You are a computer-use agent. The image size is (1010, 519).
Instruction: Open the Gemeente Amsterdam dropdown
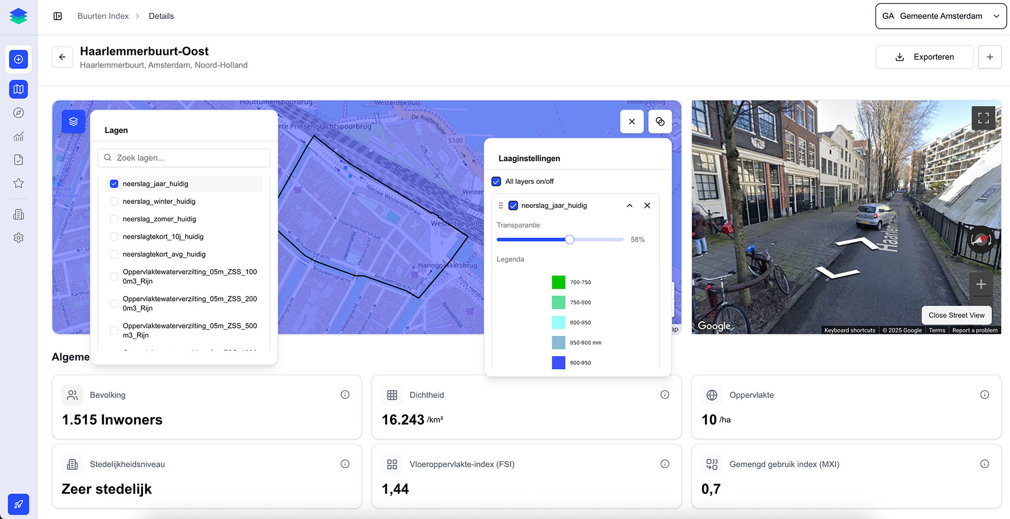pyautogui.click(x=940, y=16)
